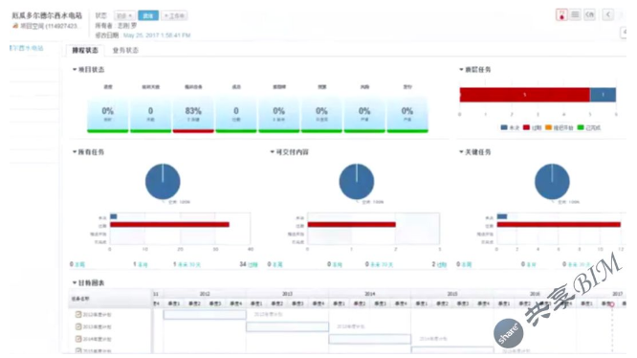637x358 pixels.
Task: Click the modified date May 25, 2017 text
Action: (x=157, y=35)
